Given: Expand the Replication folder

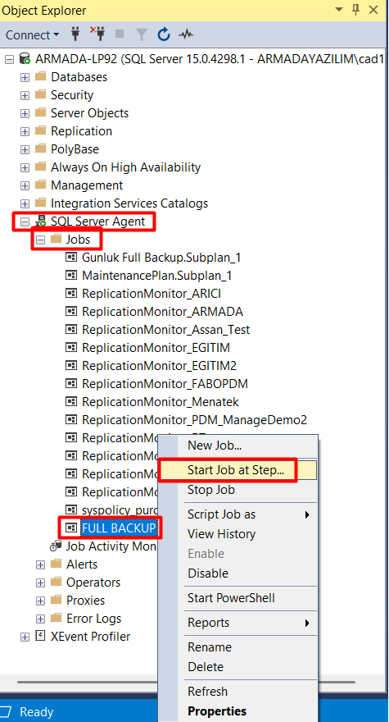Looking at the screenshot, I should [x=25, y=131].
